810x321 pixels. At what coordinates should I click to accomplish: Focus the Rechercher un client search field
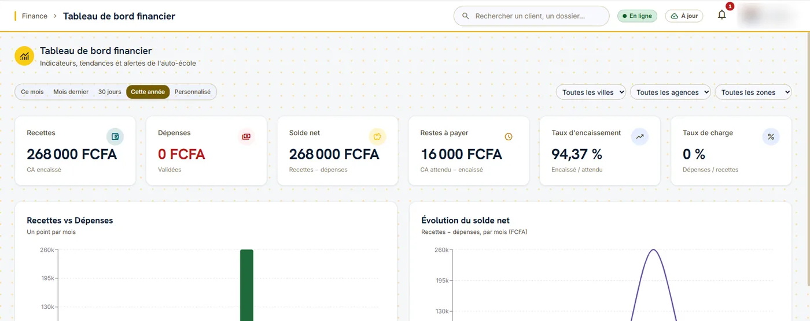(x=532, y=16)
